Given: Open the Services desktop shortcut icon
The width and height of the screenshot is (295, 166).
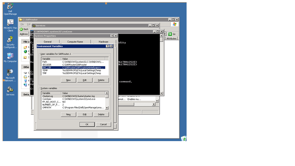Looking at the screenshot, I should pos(10,91).
